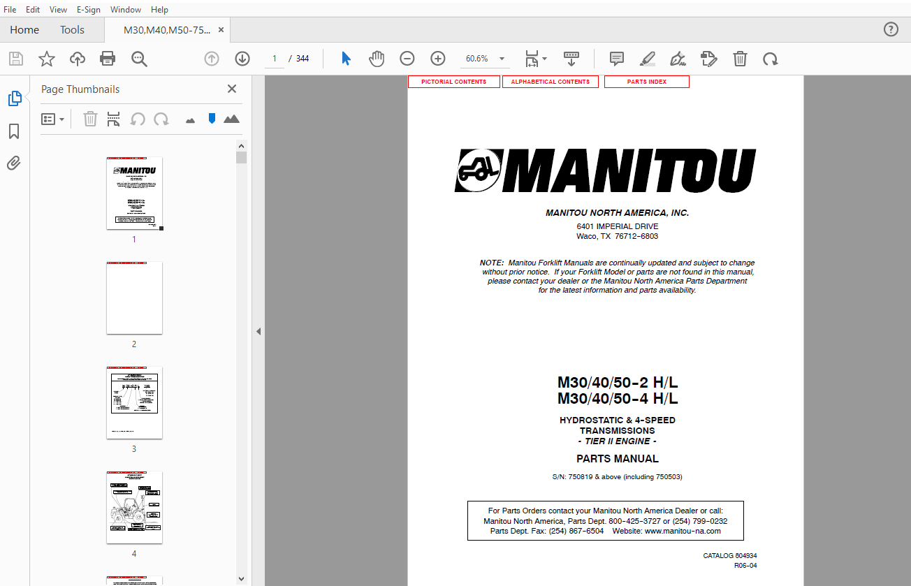Screen dimensions: 911x586
Task: Add a comment sticky note
Action: pos(617,59)
